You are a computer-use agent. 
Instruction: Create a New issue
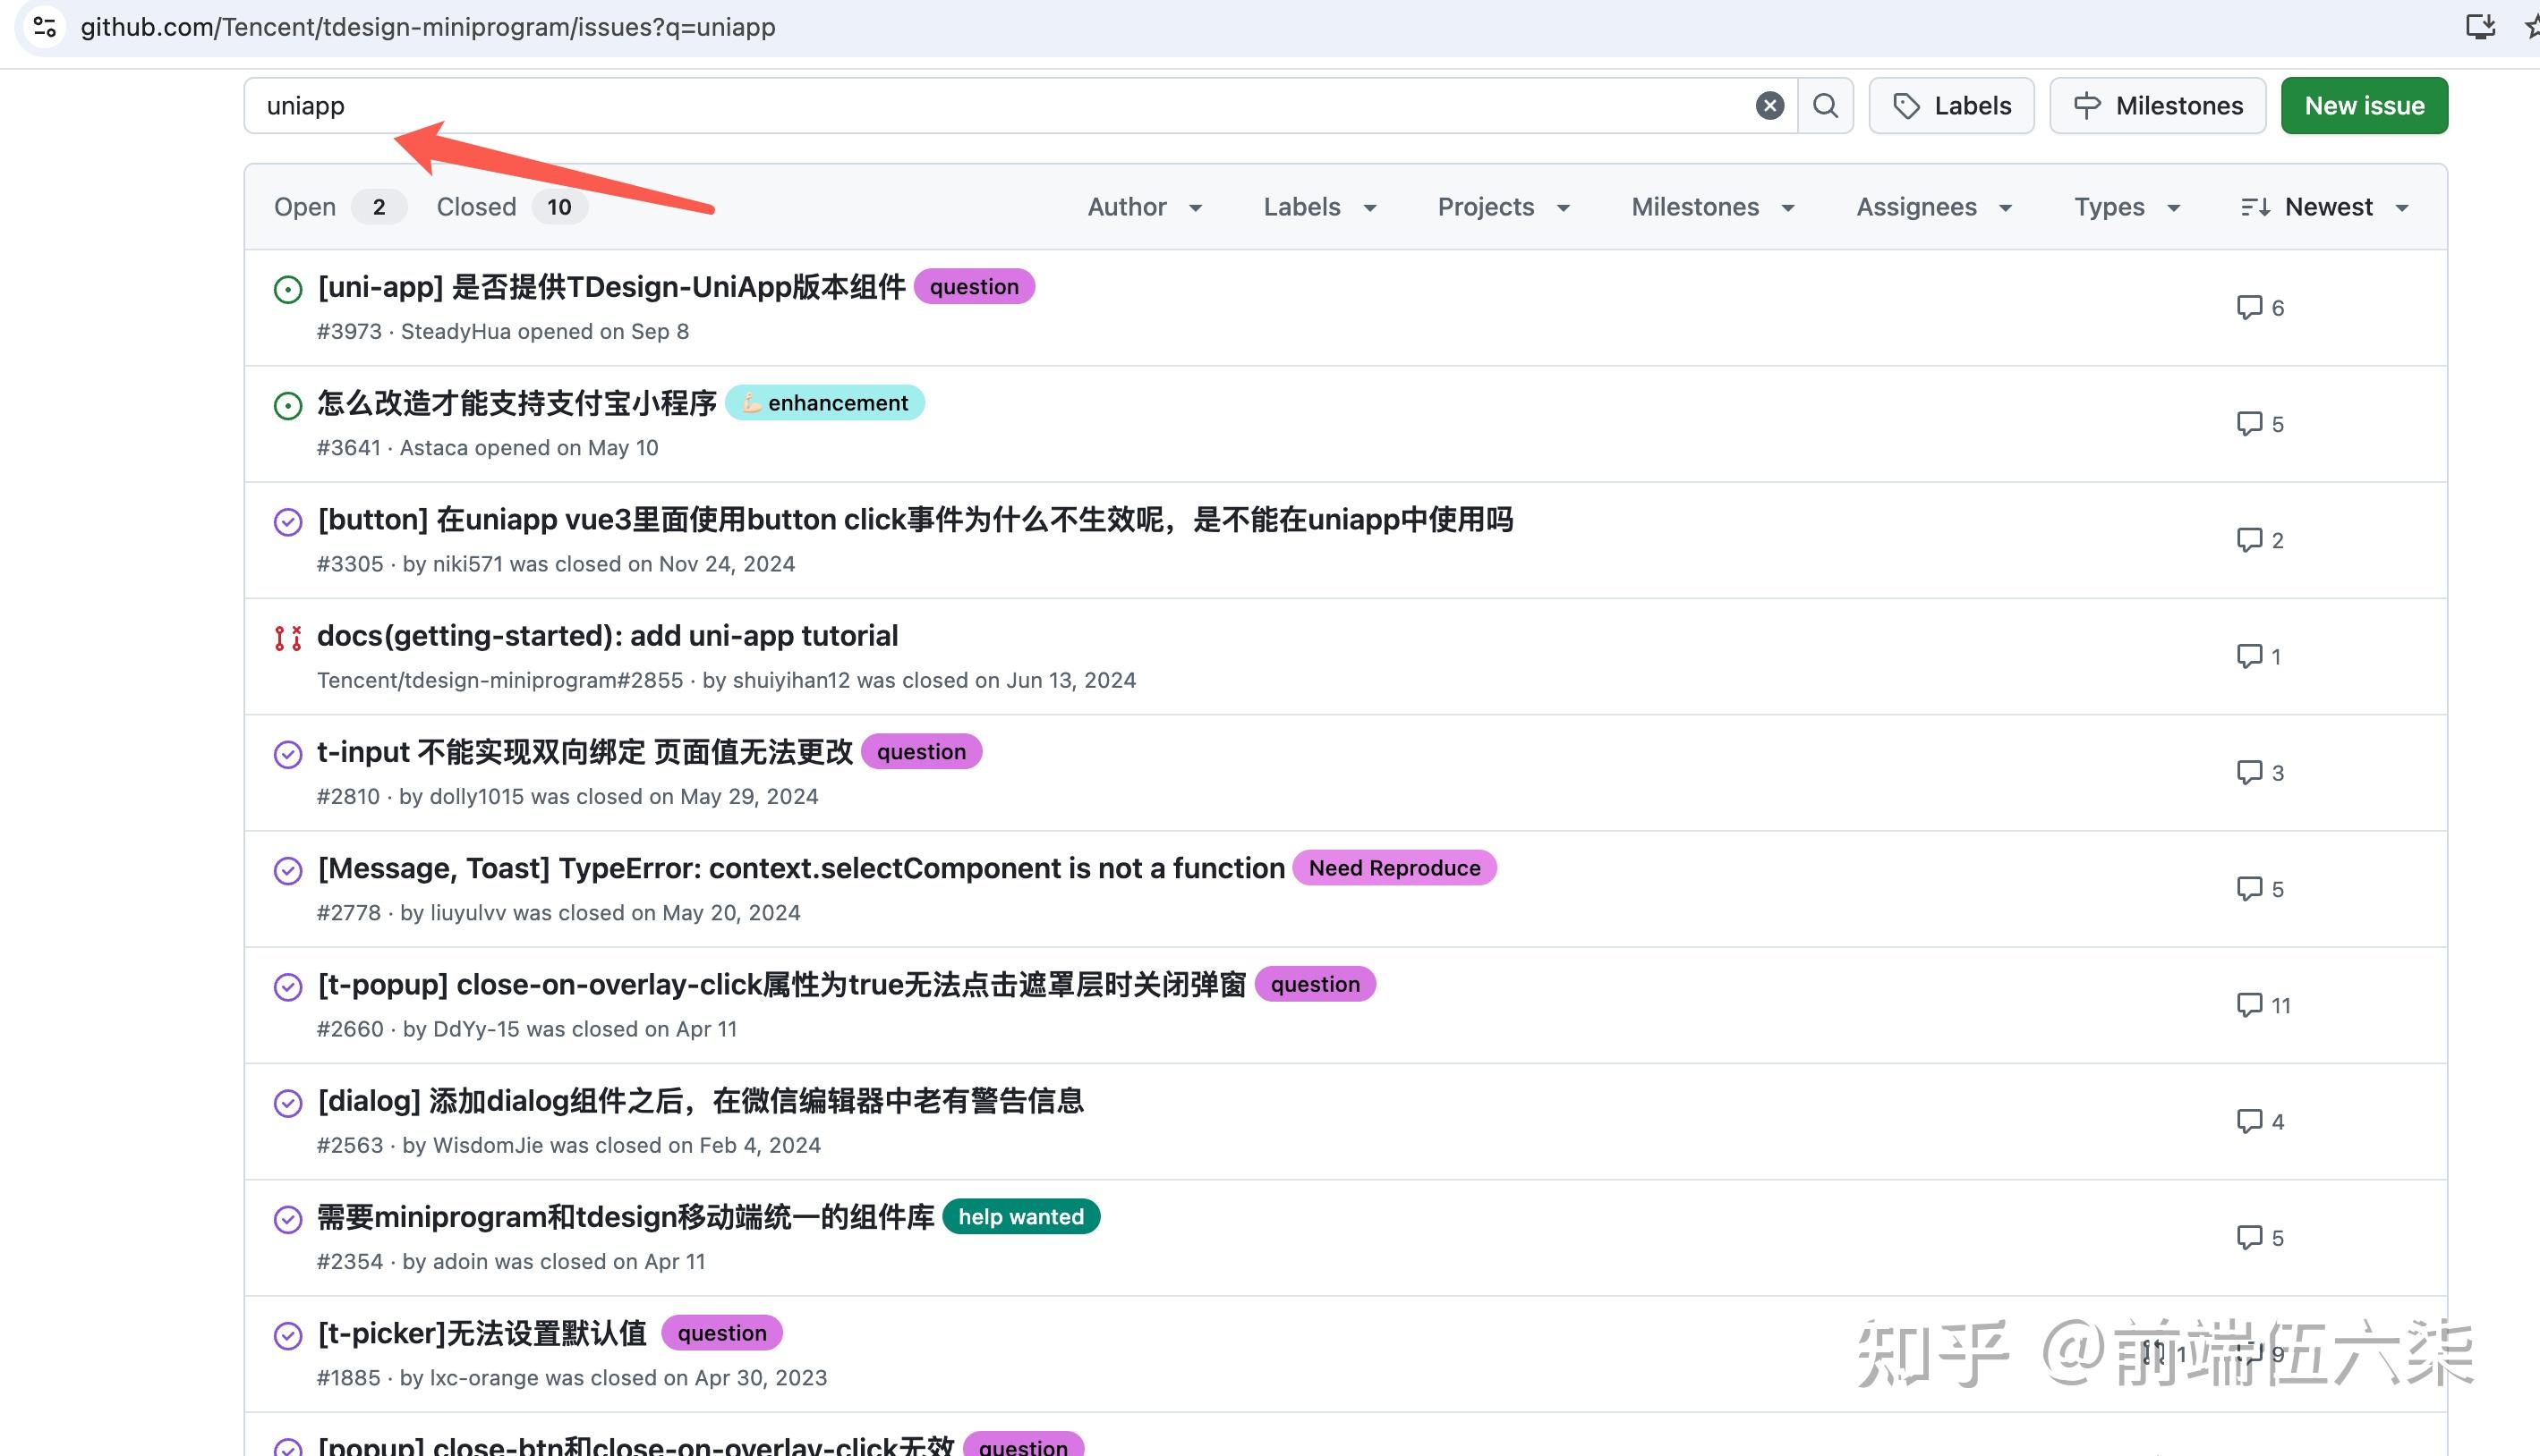[x=2365, y=105]
